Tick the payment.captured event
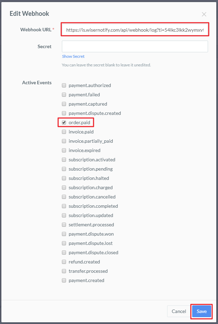The image size is (218, 324). (x=64, y=104)
